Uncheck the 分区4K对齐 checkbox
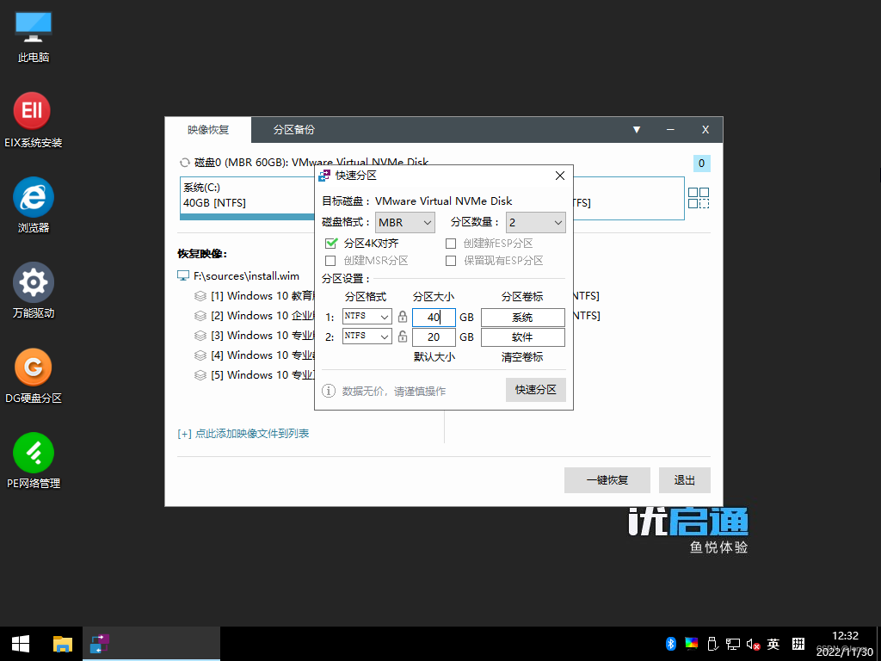The width and height of the screenshot is (881, 661). [x=331, y=243]
